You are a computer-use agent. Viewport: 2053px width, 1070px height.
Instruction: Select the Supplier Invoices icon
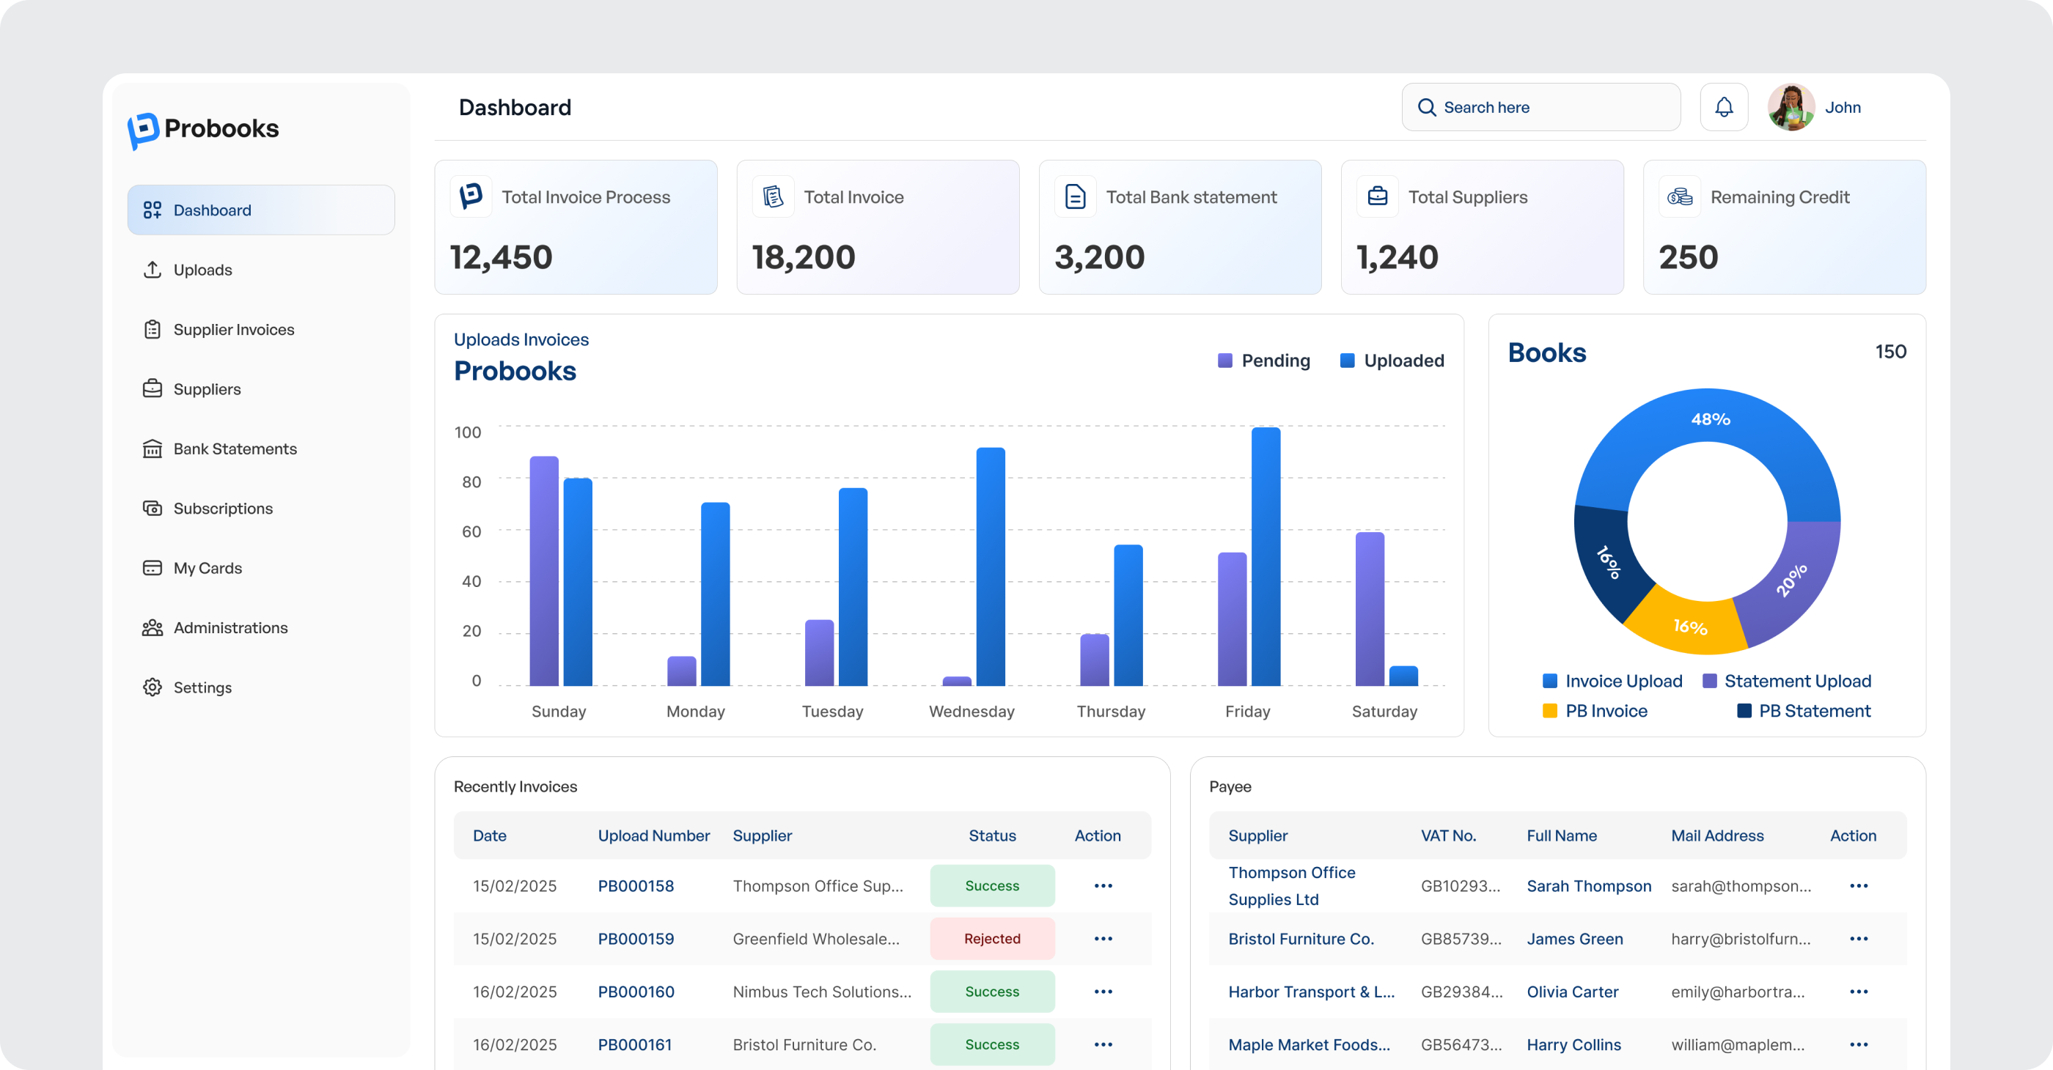[153, 329]
